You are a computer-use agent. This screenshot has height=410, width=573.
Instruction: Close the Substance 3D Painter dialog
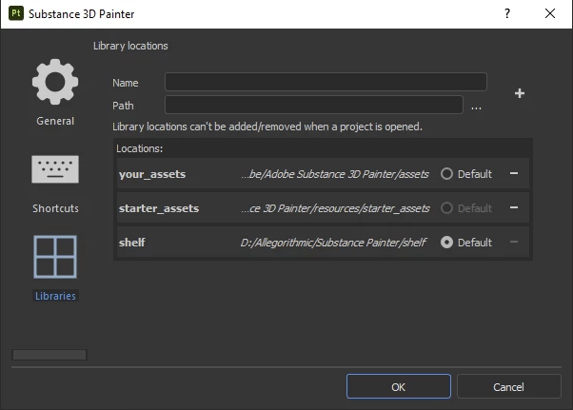pyautogui.click(x=550, y=13)
